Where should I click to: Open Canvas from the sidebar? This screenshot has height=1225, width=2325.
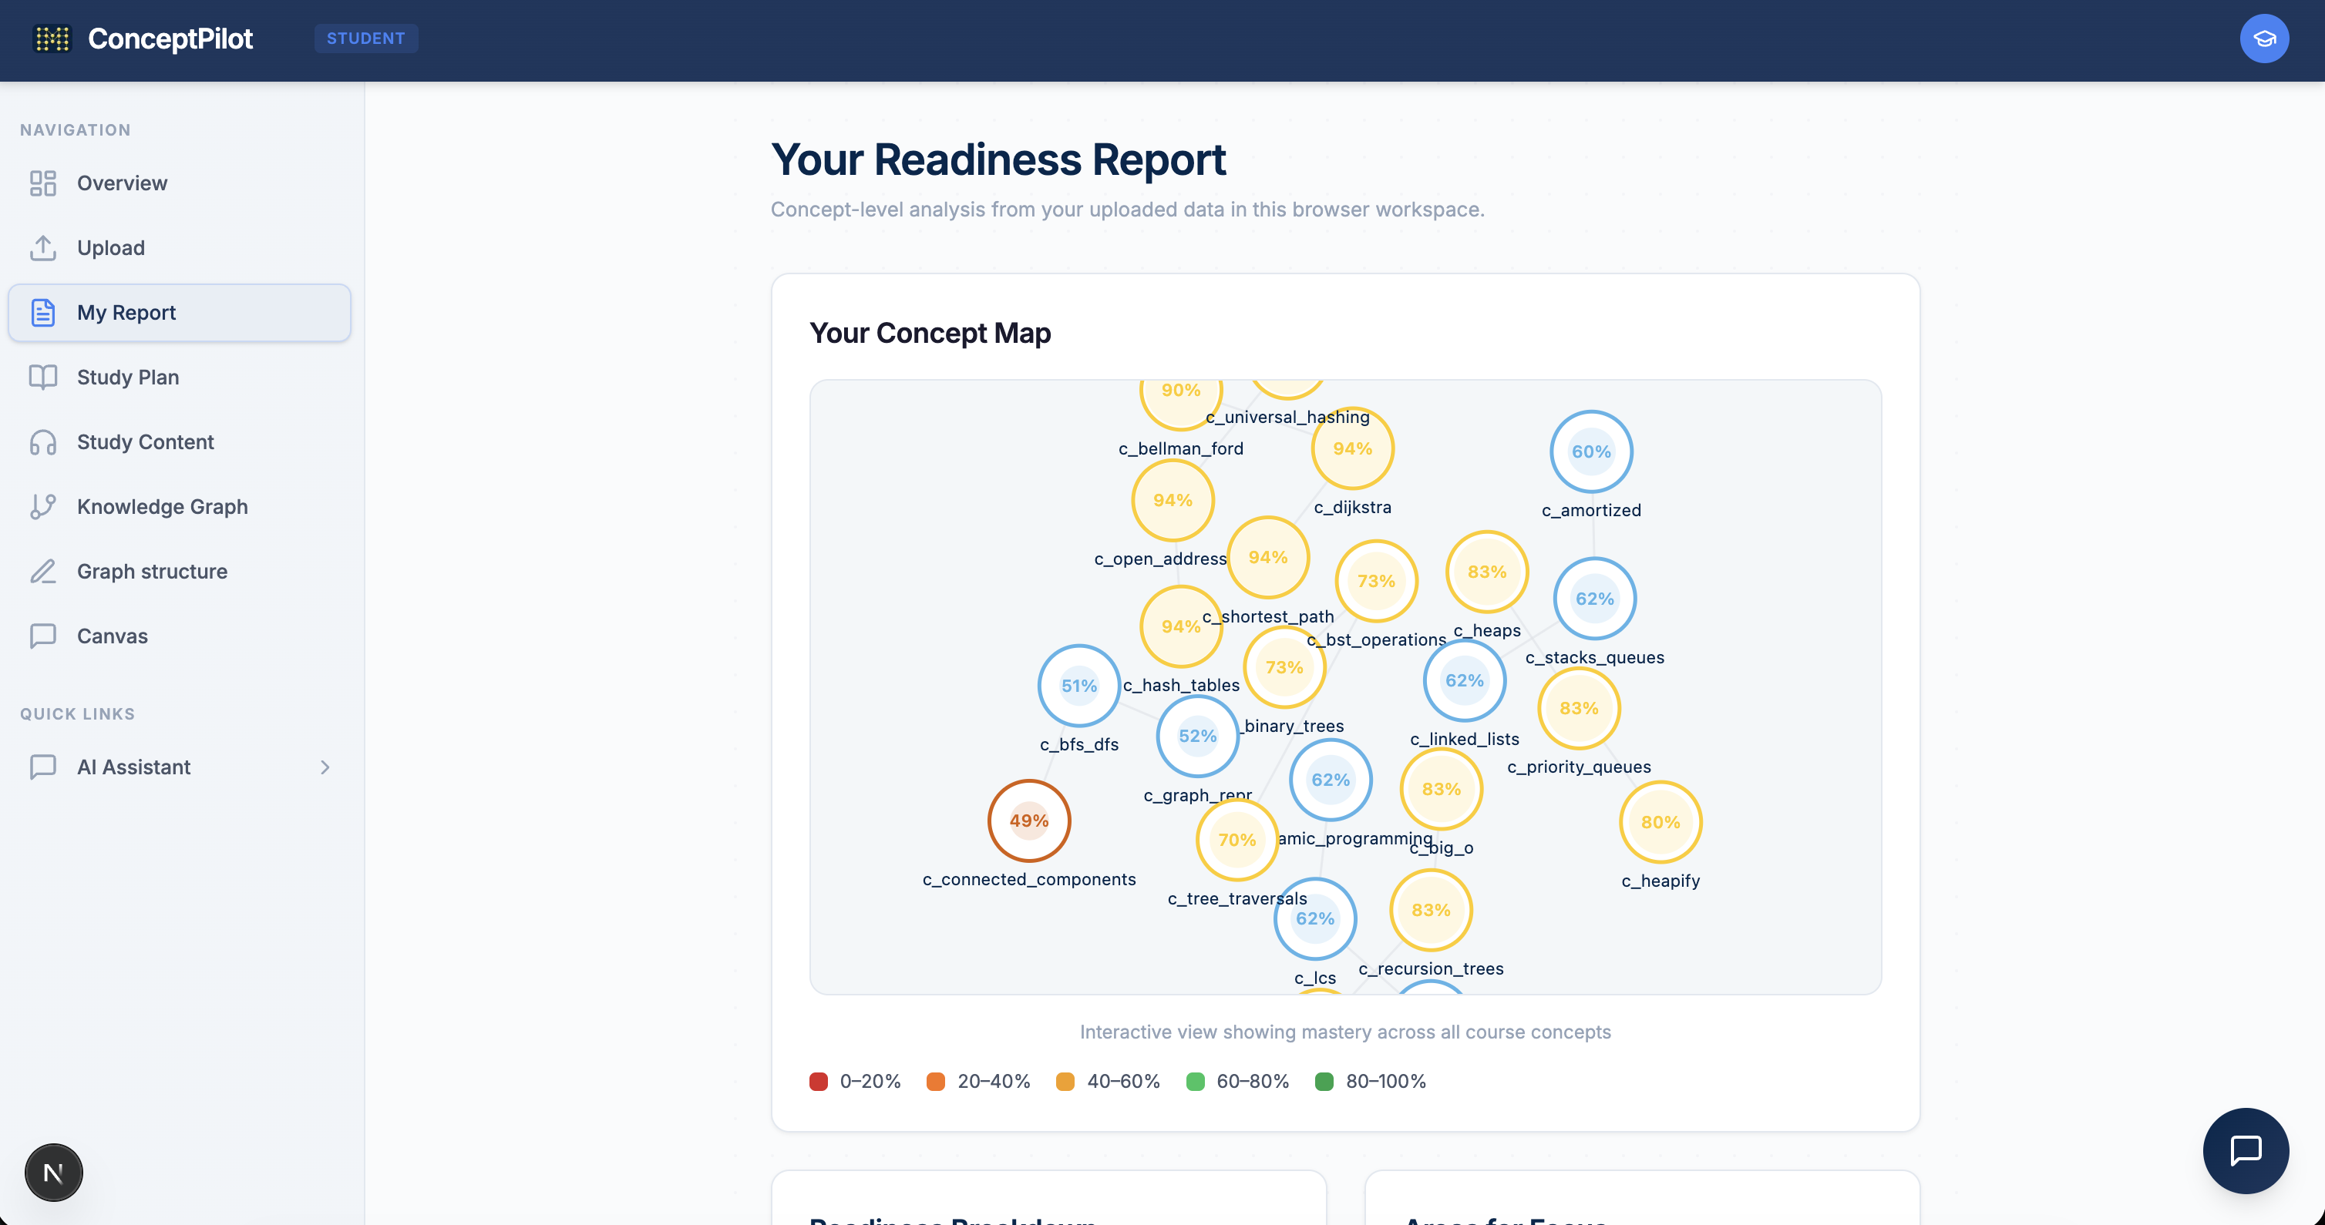[112, 636]
